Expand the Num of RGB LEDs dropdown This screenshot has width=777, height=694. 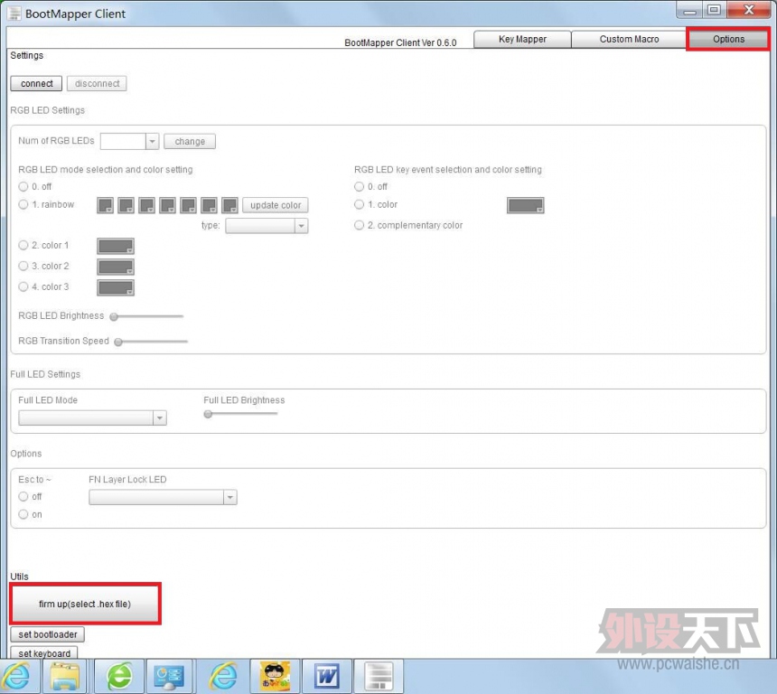152,142
